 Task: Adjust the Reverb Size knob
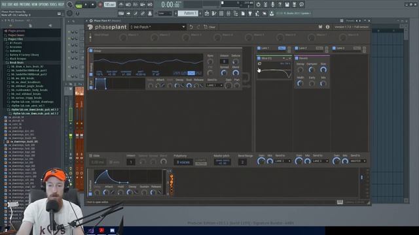pyautogui.click(x=323, y=70)
